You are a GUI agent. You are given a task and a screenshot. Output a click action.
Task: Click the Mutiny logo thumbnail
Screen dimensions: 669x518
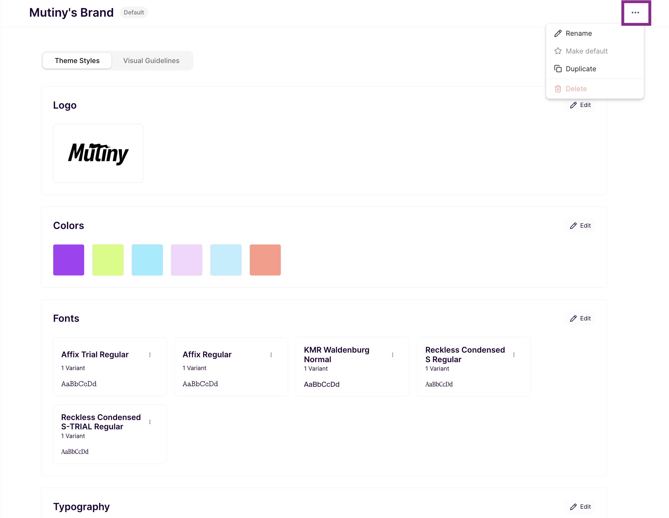coord(98,153)
